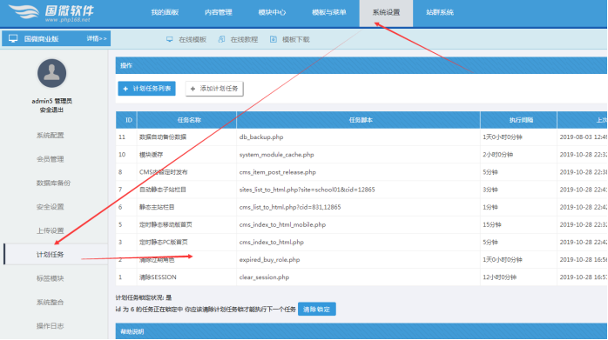
Task: Click the 计划任务列表 button
Action: click(146, 89)
